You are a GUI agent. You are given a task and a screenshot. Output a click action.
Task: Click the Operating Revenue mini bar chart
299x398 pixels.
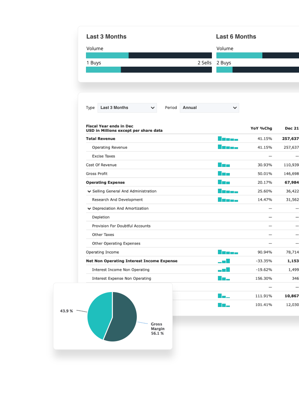coord(228,148)
